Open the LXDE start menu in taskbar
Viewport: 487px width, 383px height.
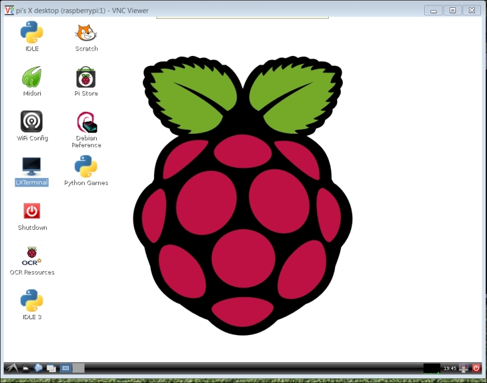click(12, 368)
